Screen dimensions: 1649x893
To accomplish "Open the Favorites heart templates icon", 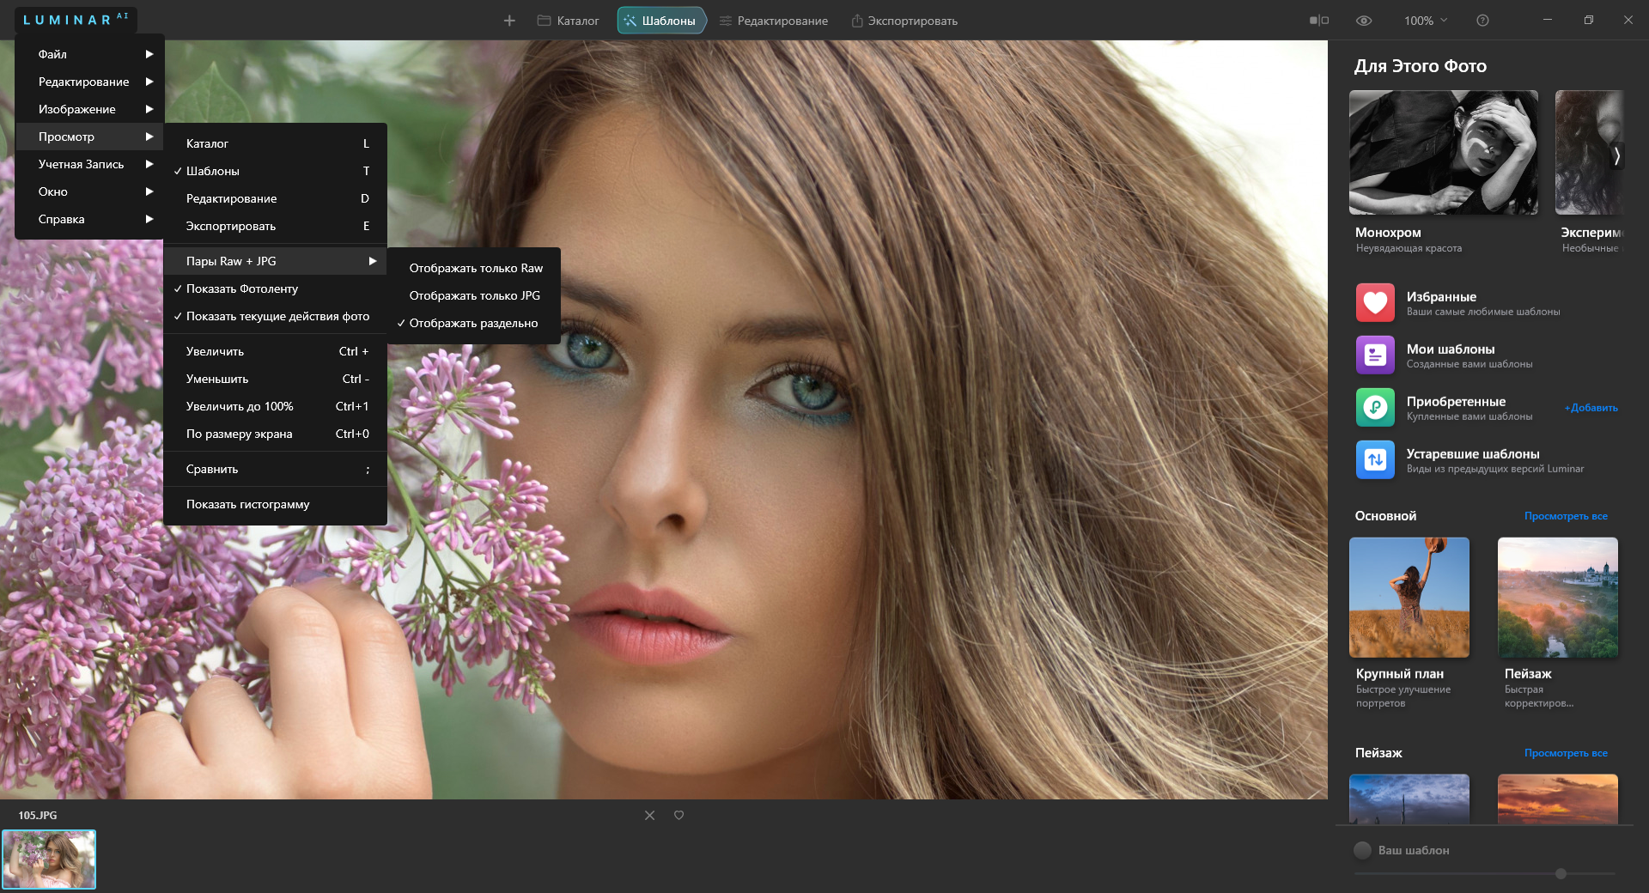I will [x=1375, y=303].
